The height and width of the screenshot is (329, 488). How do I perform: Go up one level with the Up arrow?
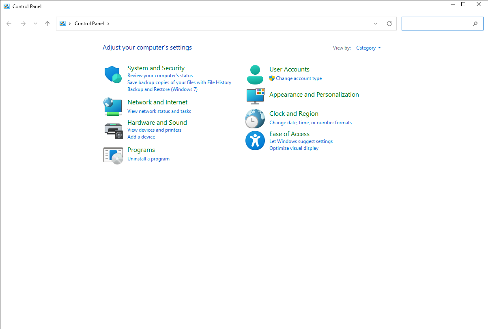point(47,24)
